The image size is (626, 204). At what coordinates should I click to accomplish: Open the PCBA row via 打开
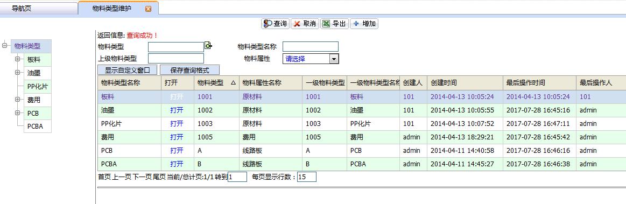[x=177, y=164]
